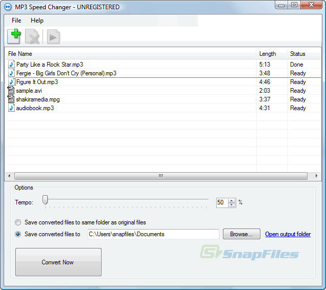This screenshot has width=326, height=290.
Task: Open the Help menu
Action: [37, 20]
